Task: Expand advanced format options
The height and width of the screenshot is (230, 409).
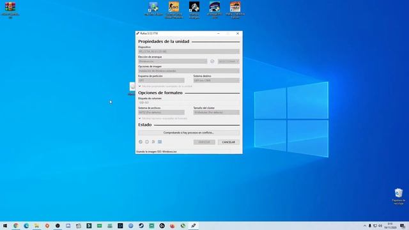Action: (x=163, y=118)
